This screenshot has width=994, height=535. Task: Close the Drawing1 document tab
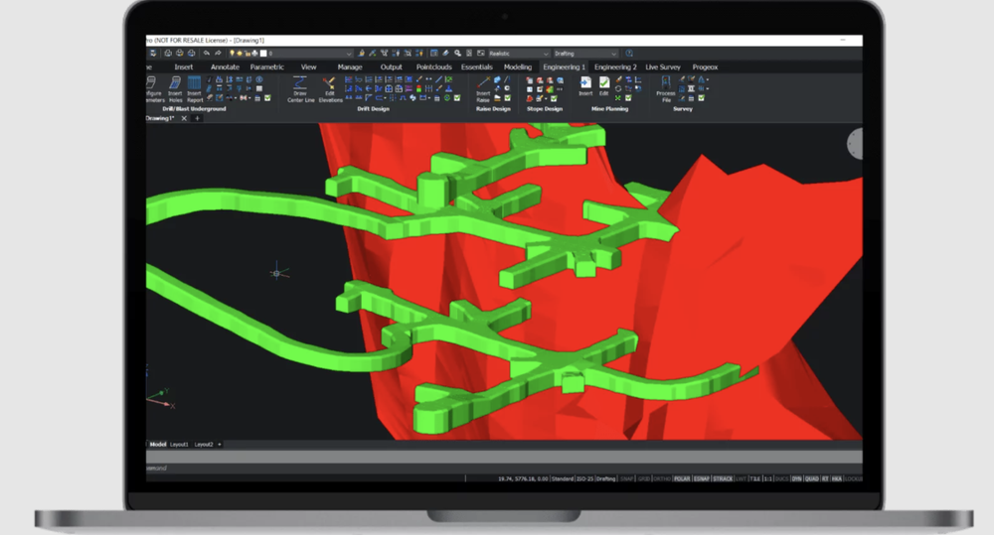pos(184,118)
